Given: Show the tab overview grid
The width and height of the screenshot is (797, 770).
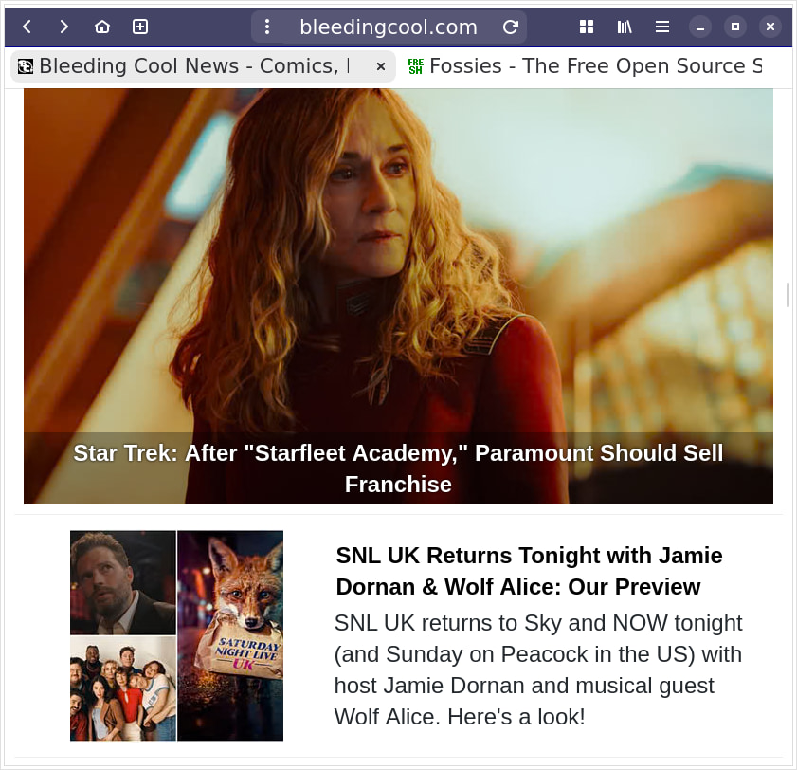Looking at the screenshot, I should [x=587, y=27].
